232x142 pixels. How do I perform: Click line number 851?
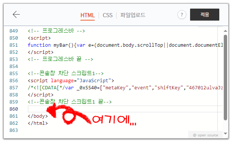pyautogui.click(x=13, y=45)
